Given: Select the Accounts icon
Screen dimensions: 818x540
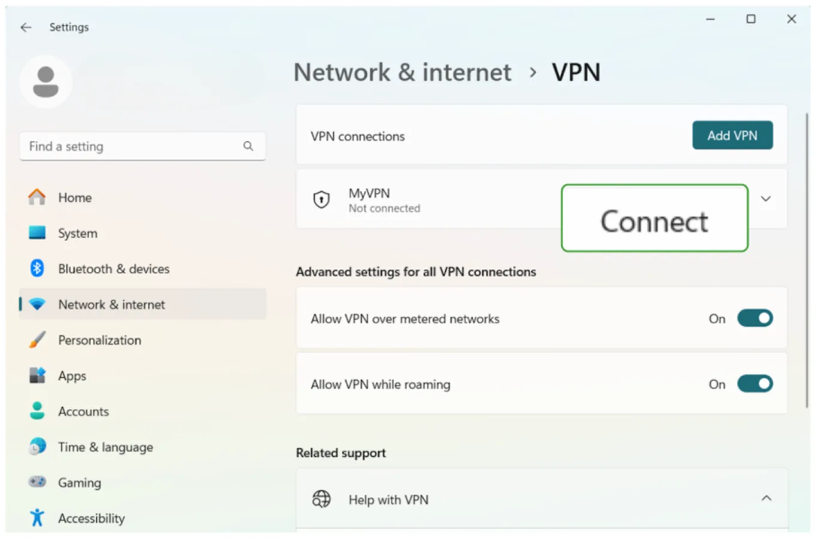Looking at the screenshot, I should pyautogui.click(x=37, y=411).
